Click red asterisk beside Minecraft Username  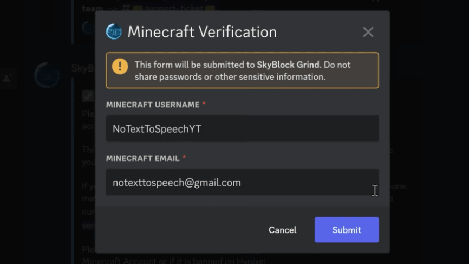tap(204, 104)
